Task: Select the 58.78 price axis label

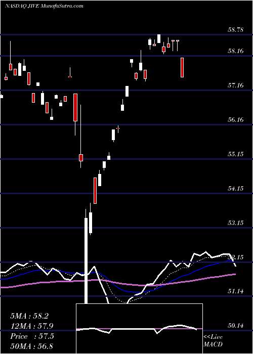Action: [236, 29]
